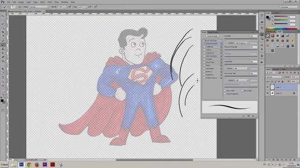Check the Flip X Jitter box
The image size is (300, 168).
(225, 91)
